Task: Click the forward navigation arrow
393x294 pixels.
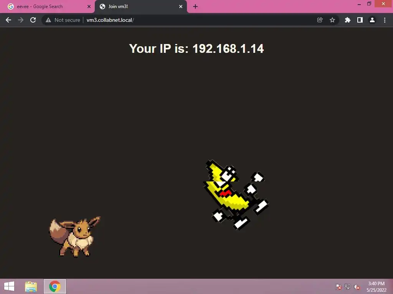Action: 21,20
